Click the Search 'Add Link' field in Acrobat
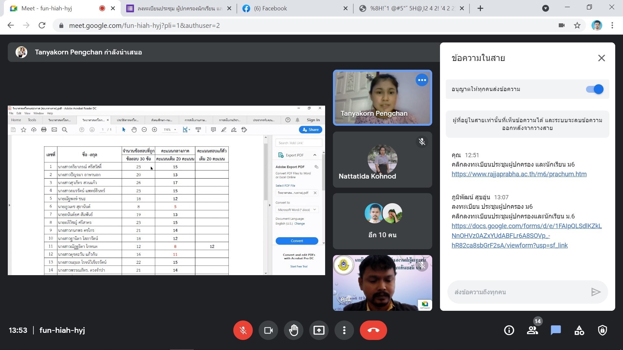The width and height of the screenshot is (623, 350). click(x=299, y=143)
